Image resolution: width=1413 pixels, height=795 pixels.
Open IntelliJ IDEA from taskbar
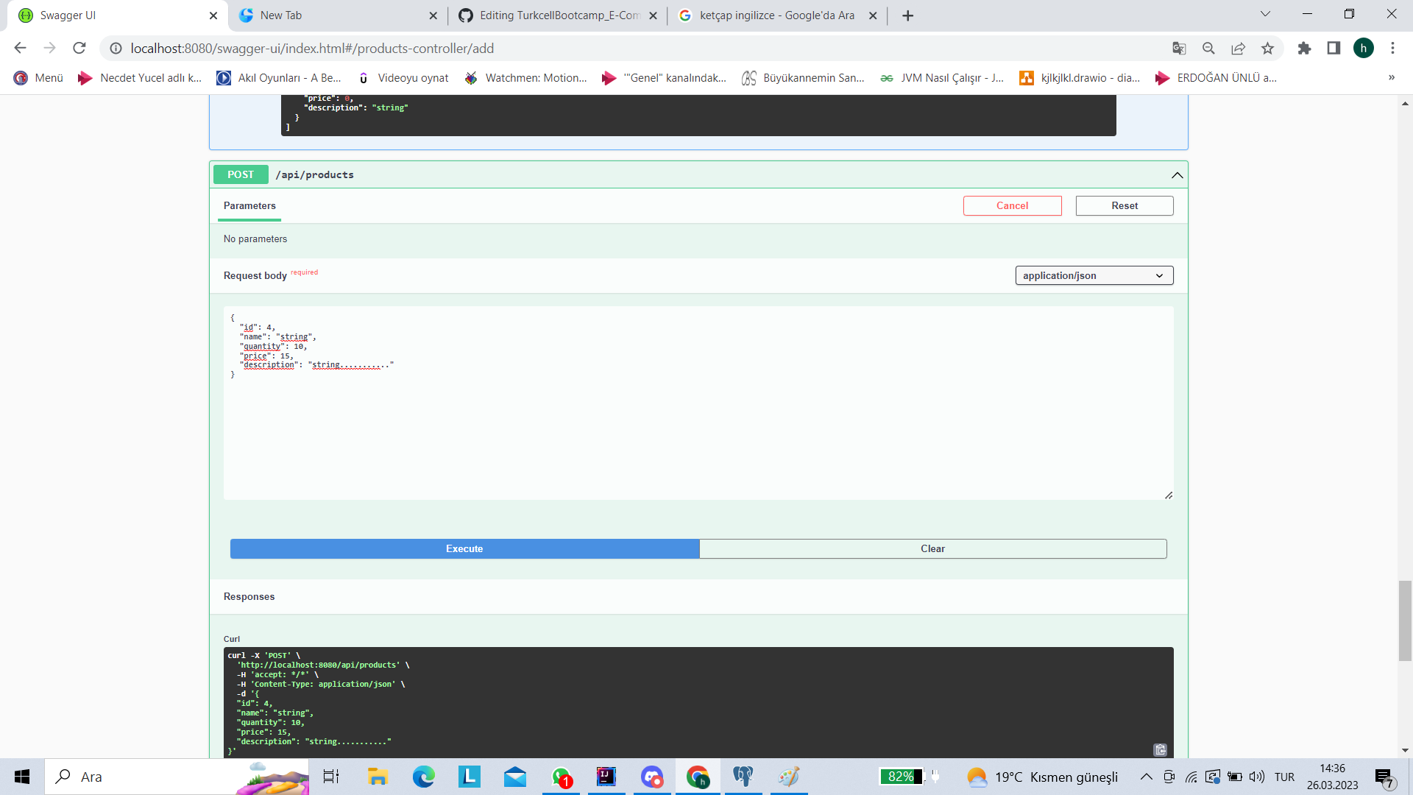pyautogui.click(x=606, y=777)
